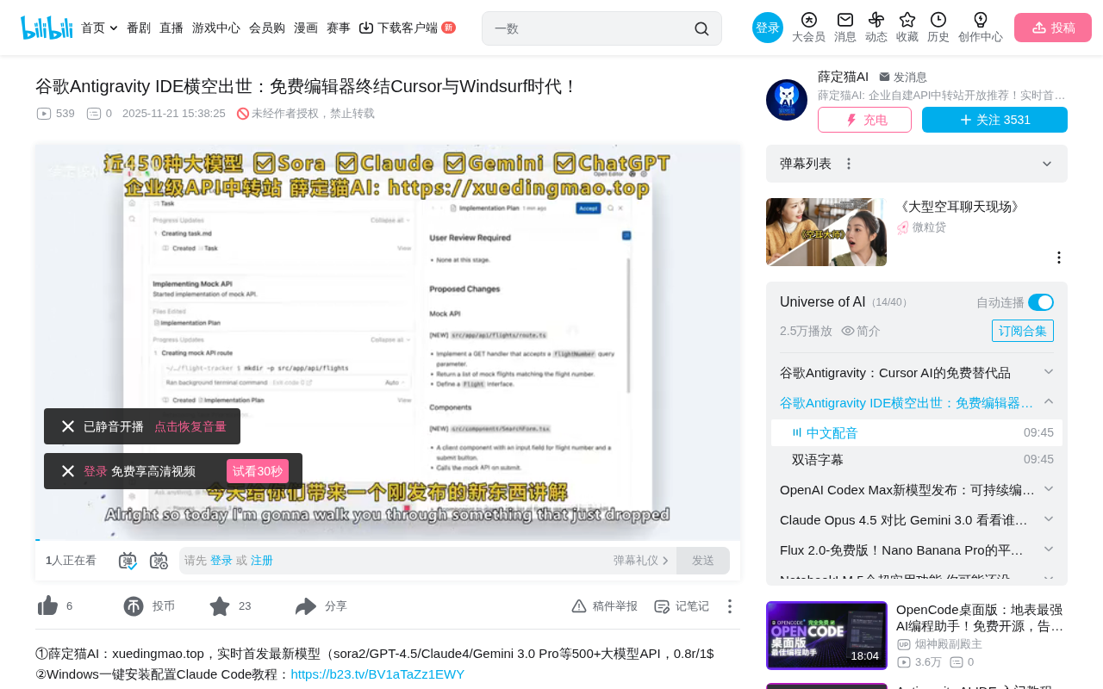The width and height of the screenshot is (1103, 689).
Task: Open more actions beside 记笔记
Action: tap(730, 606)
